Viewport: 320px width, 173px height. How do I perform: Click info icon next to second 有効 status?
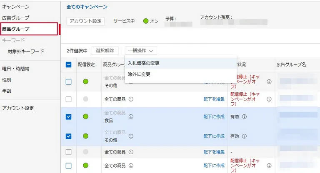click(244, 136)
